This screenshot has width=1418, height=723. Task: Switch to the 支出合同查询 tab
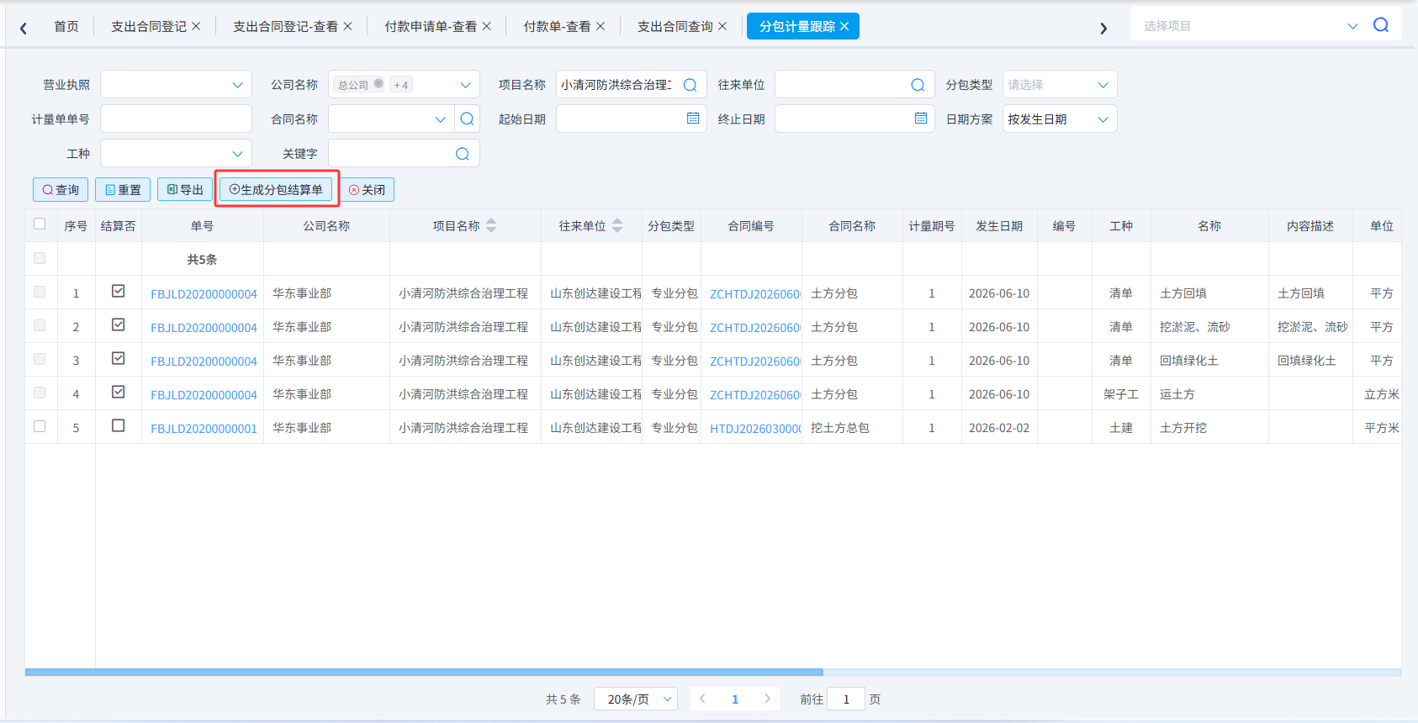pyautogui.click(x=675, y=27)
